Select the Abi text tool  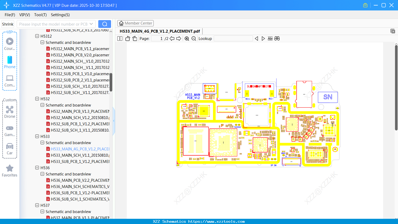click(270, 38)
